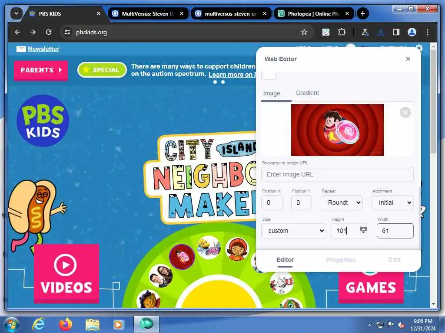Image resolution: width=445 pixels, height=333 pixels.
Task: Switch to the multiversus-steven-un tab
Action: [230, 13]
